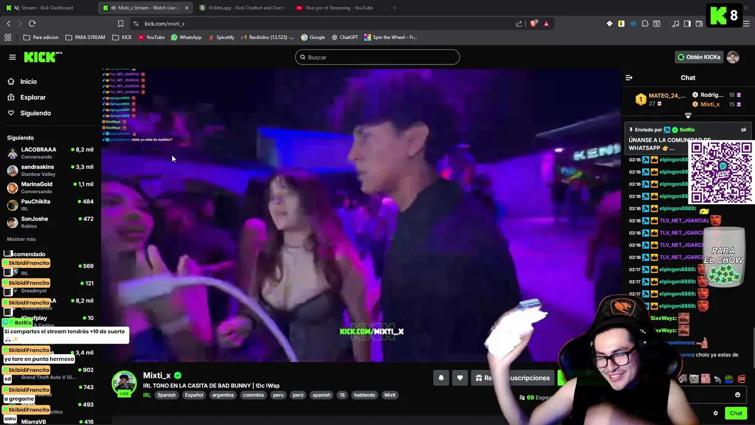Open a new browser tab

point(395,8)
